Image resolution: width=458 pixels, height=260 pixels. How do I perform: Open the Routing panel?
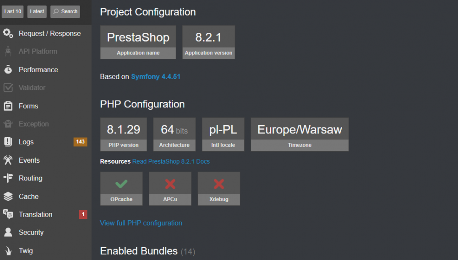[x=45, y=178]
